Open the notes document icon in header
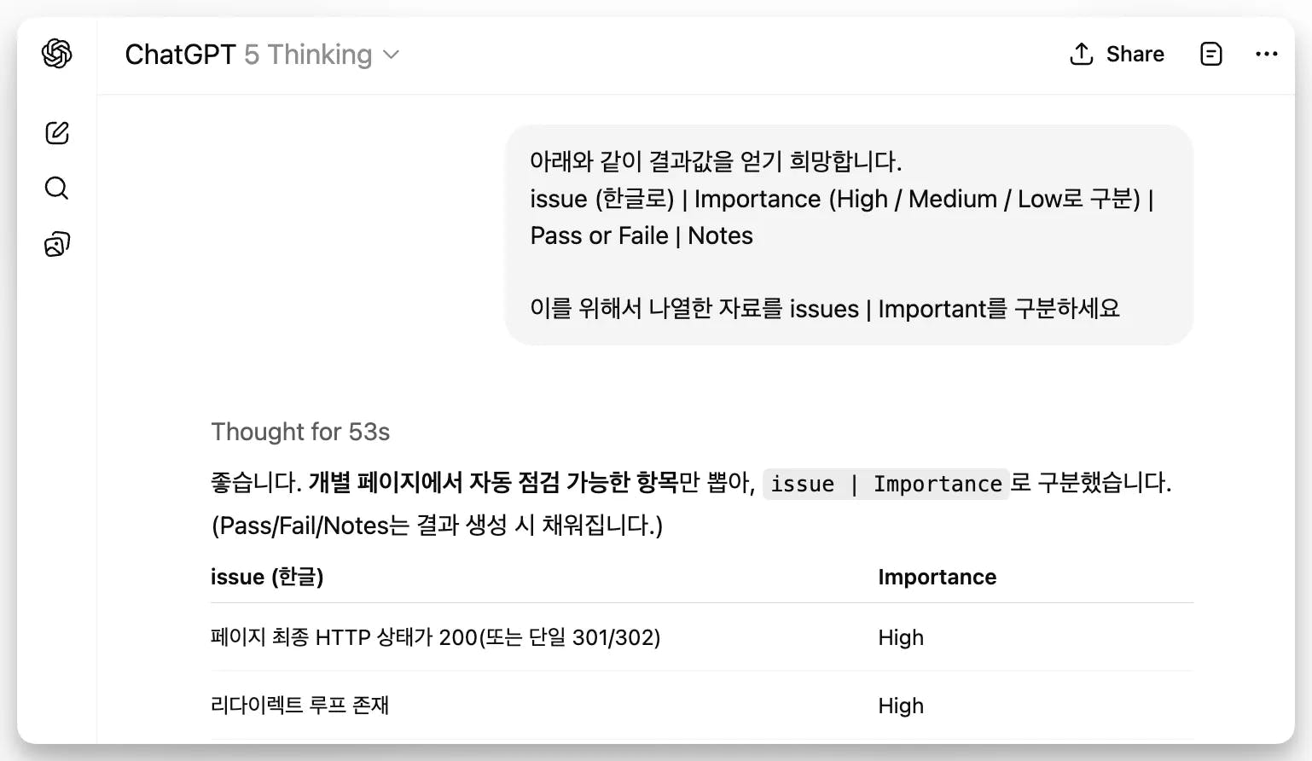Screen dimensions: 1312x761 click(1210, 54)
